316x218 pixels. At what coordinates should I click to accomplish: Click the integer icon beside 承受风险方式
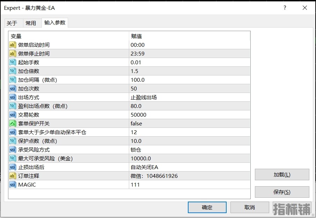click(13, 150)
